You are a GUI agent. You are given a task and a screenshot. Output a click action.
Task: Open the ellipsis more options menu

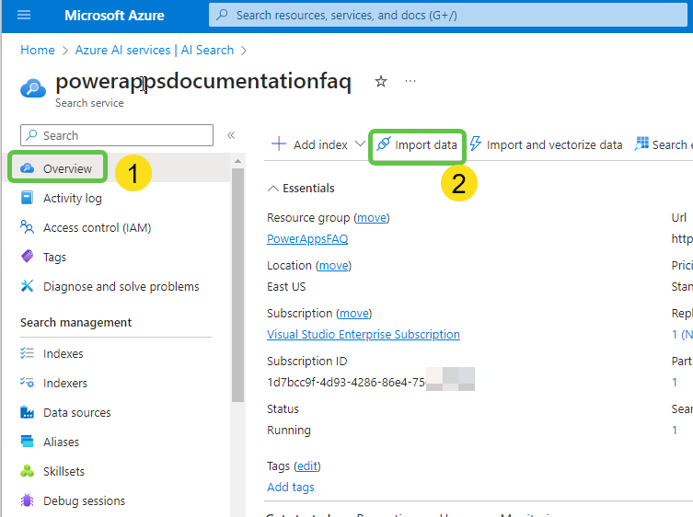[410, 82]
